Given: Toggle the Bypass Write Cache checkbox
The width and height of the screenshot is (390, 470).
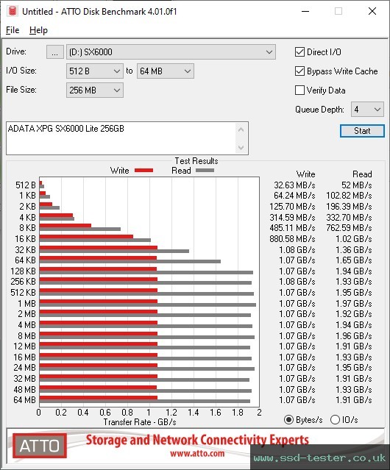Looking at the screenshot, I should click(x=299, y=71).
